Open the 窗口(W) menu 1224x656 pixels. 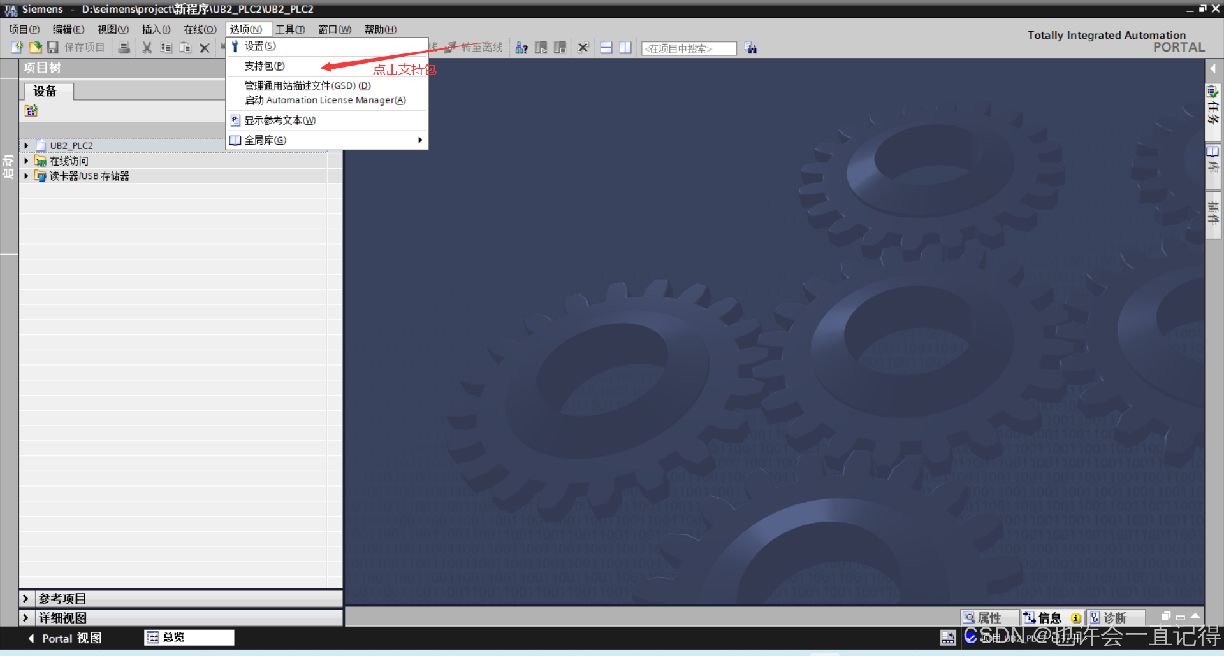coord(335,29)
